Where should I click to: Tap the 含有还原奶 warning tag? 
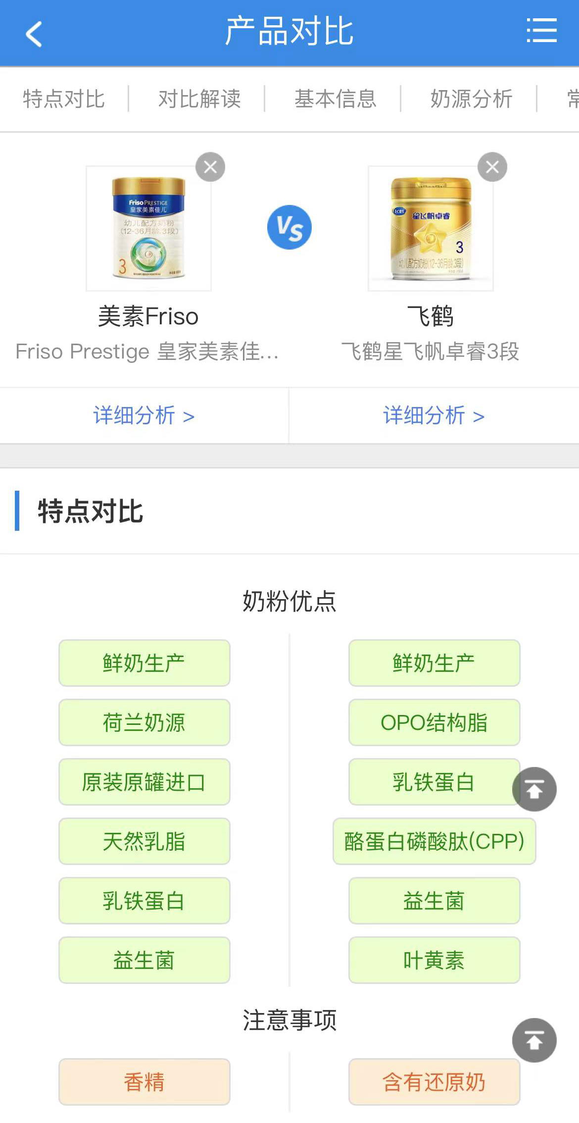[434, 1082]
